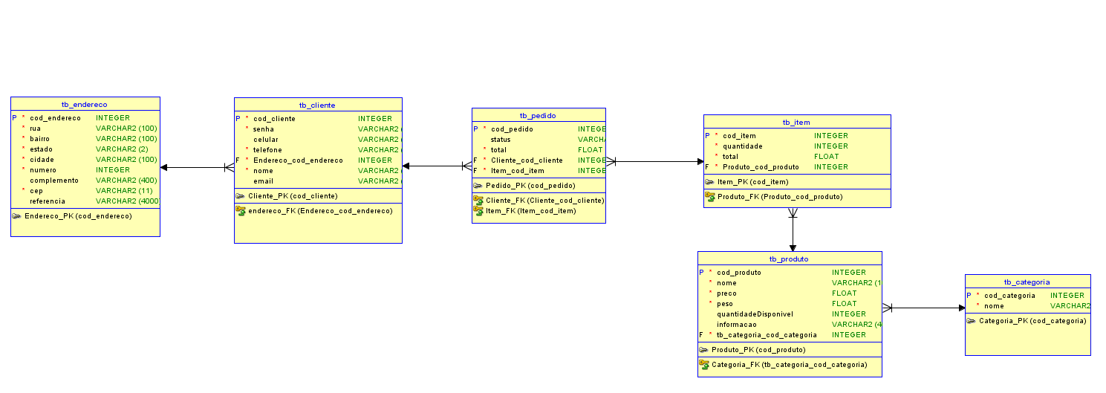Select the cod_cliente column in tb_cliente
This screenshot has width=1106, height=393.
point(318,118)
